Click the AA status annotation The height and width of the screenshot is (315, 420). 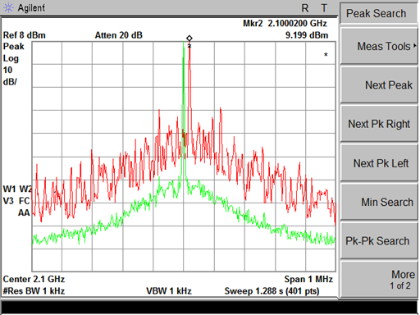tap(24, 212)
